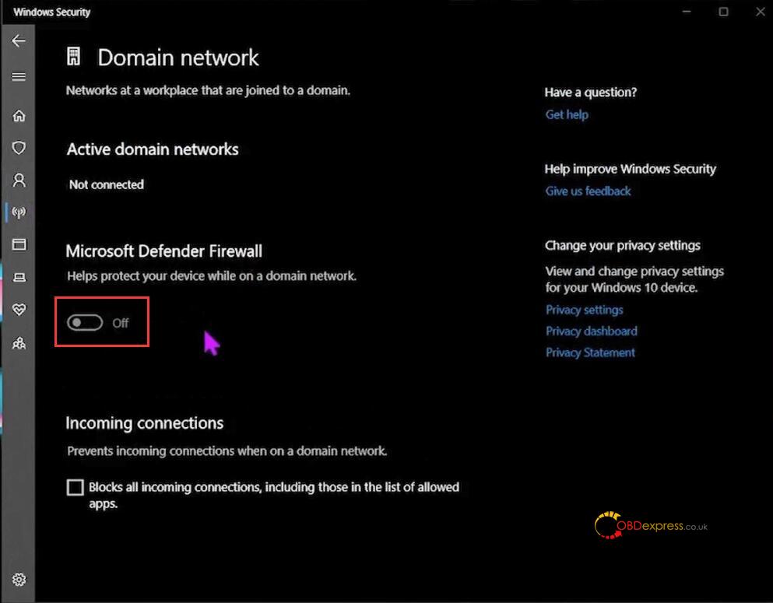773x603 pixels.
Task: Open Settings gear in sidebar
Action: (x=19, y=580)
